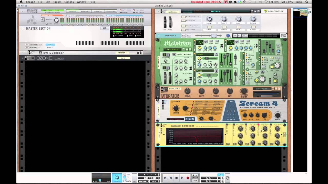Click the Fast Forward transport button

click(x=171, y=178)
